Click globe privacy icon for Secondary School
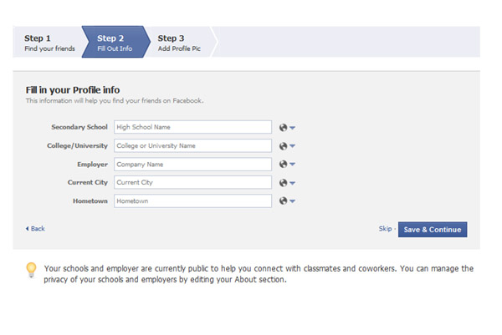 pos(283,128)
